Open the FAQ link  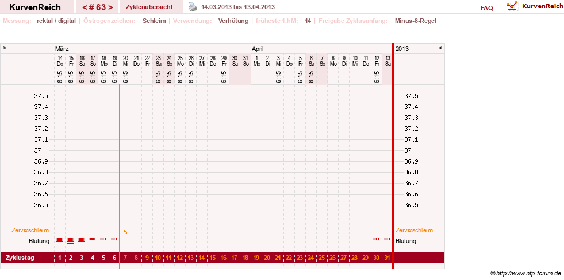click(x=486, y=8)
